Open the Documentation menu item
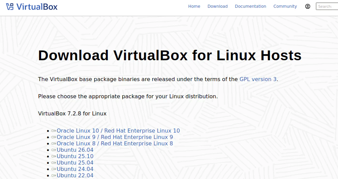 click(250, 6)
